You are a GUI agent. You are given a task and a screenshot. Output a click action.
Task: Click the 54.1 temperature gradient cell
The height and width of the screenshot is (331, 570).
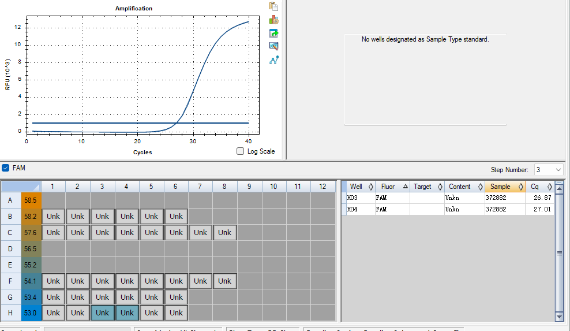31,281
